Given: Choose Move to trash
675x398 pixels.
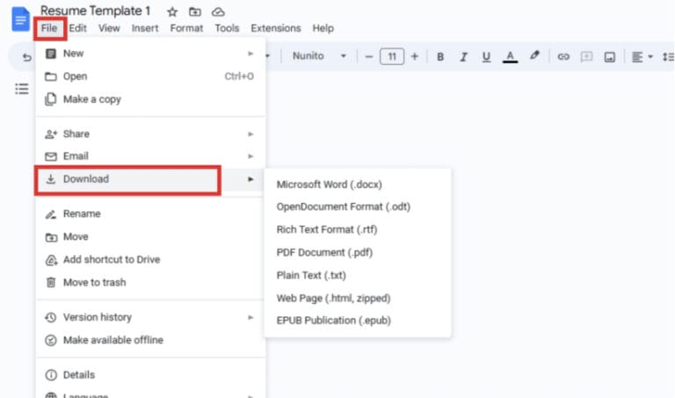Looking at the screenshot, I should pos(149,282).
